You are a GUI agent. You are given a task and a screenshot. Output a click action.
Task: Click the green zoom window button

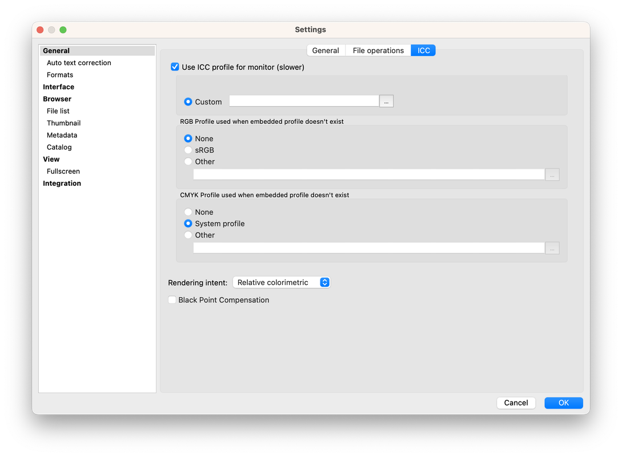[63, 30]
